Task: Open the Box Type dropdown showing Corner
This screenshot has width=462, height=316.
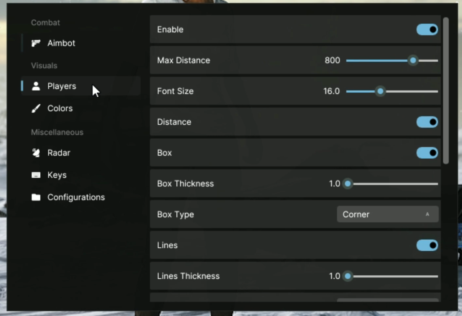Action: [x=387, y=214]
